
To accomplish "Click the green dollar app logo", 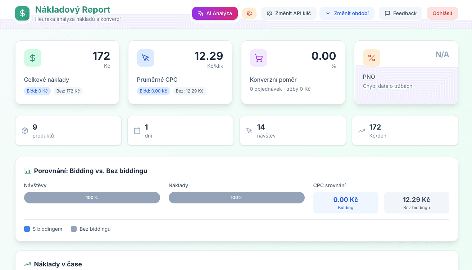I will click(x=22, y=13).
